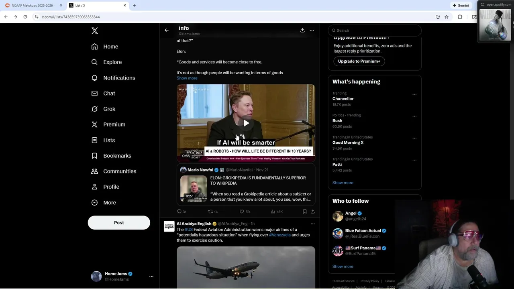Reload the page

pos(25,17)
